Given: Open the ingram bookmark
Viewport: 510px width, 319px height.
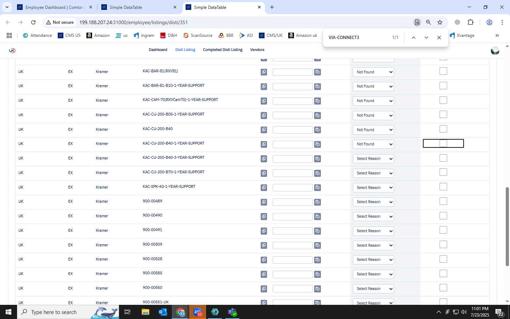Looking at the screenshot, I should 144,35.
